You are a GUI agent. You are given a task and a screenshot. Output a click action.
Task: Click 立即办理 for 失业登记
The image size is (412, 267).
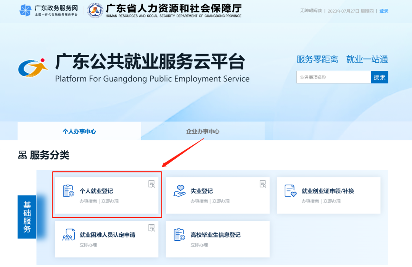click(x=221, y=201)
